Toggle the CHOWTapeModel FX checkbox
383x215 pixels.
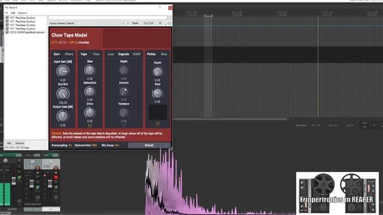[x=7, y=32]
